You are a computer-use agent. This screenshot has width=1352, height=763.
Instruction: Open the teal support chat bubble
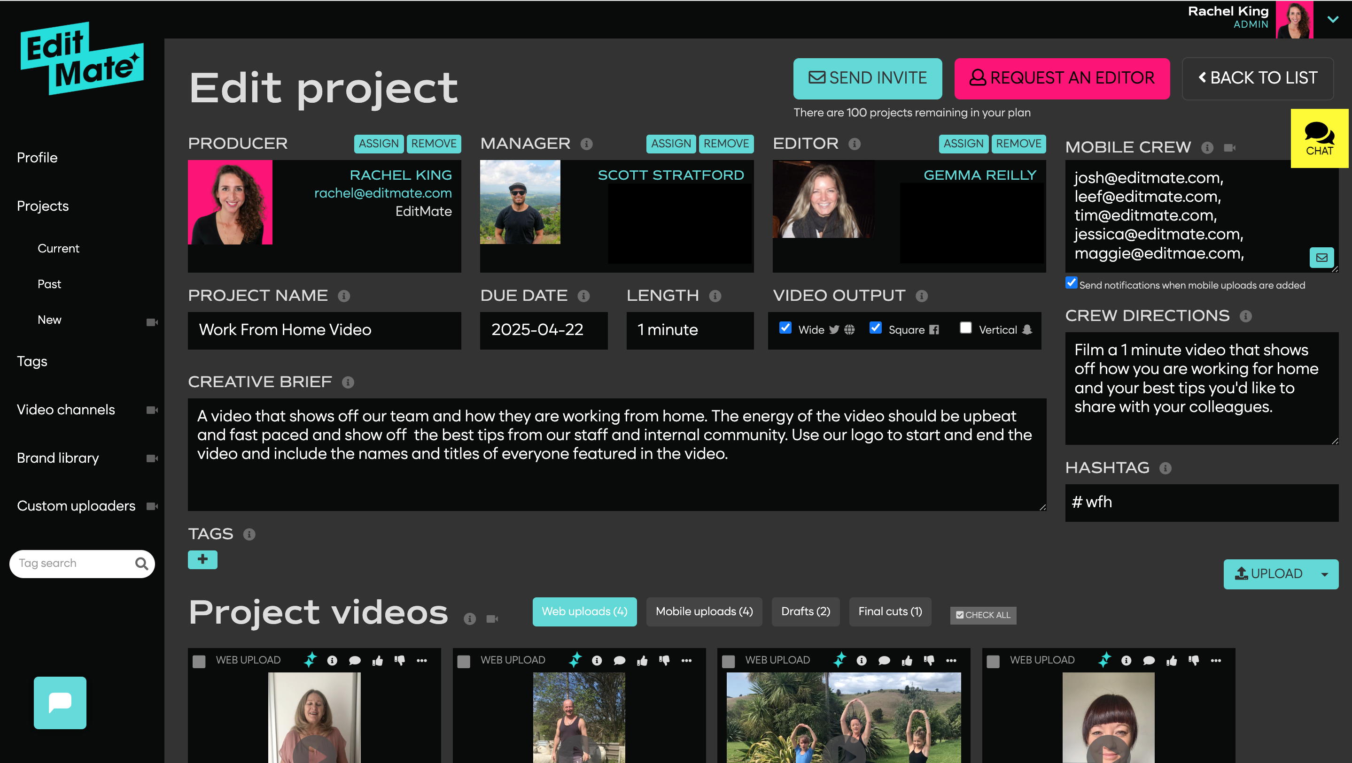tap(60, 702)
